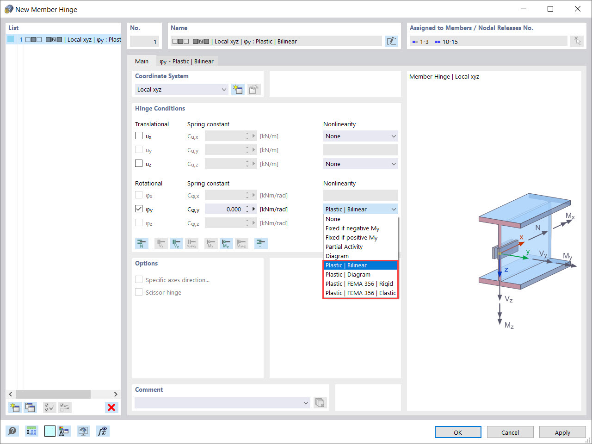The width and height of the screenshot is (592, 444).
Task: Enable the uy translational hinge checkbox
Action: [138, 149]
